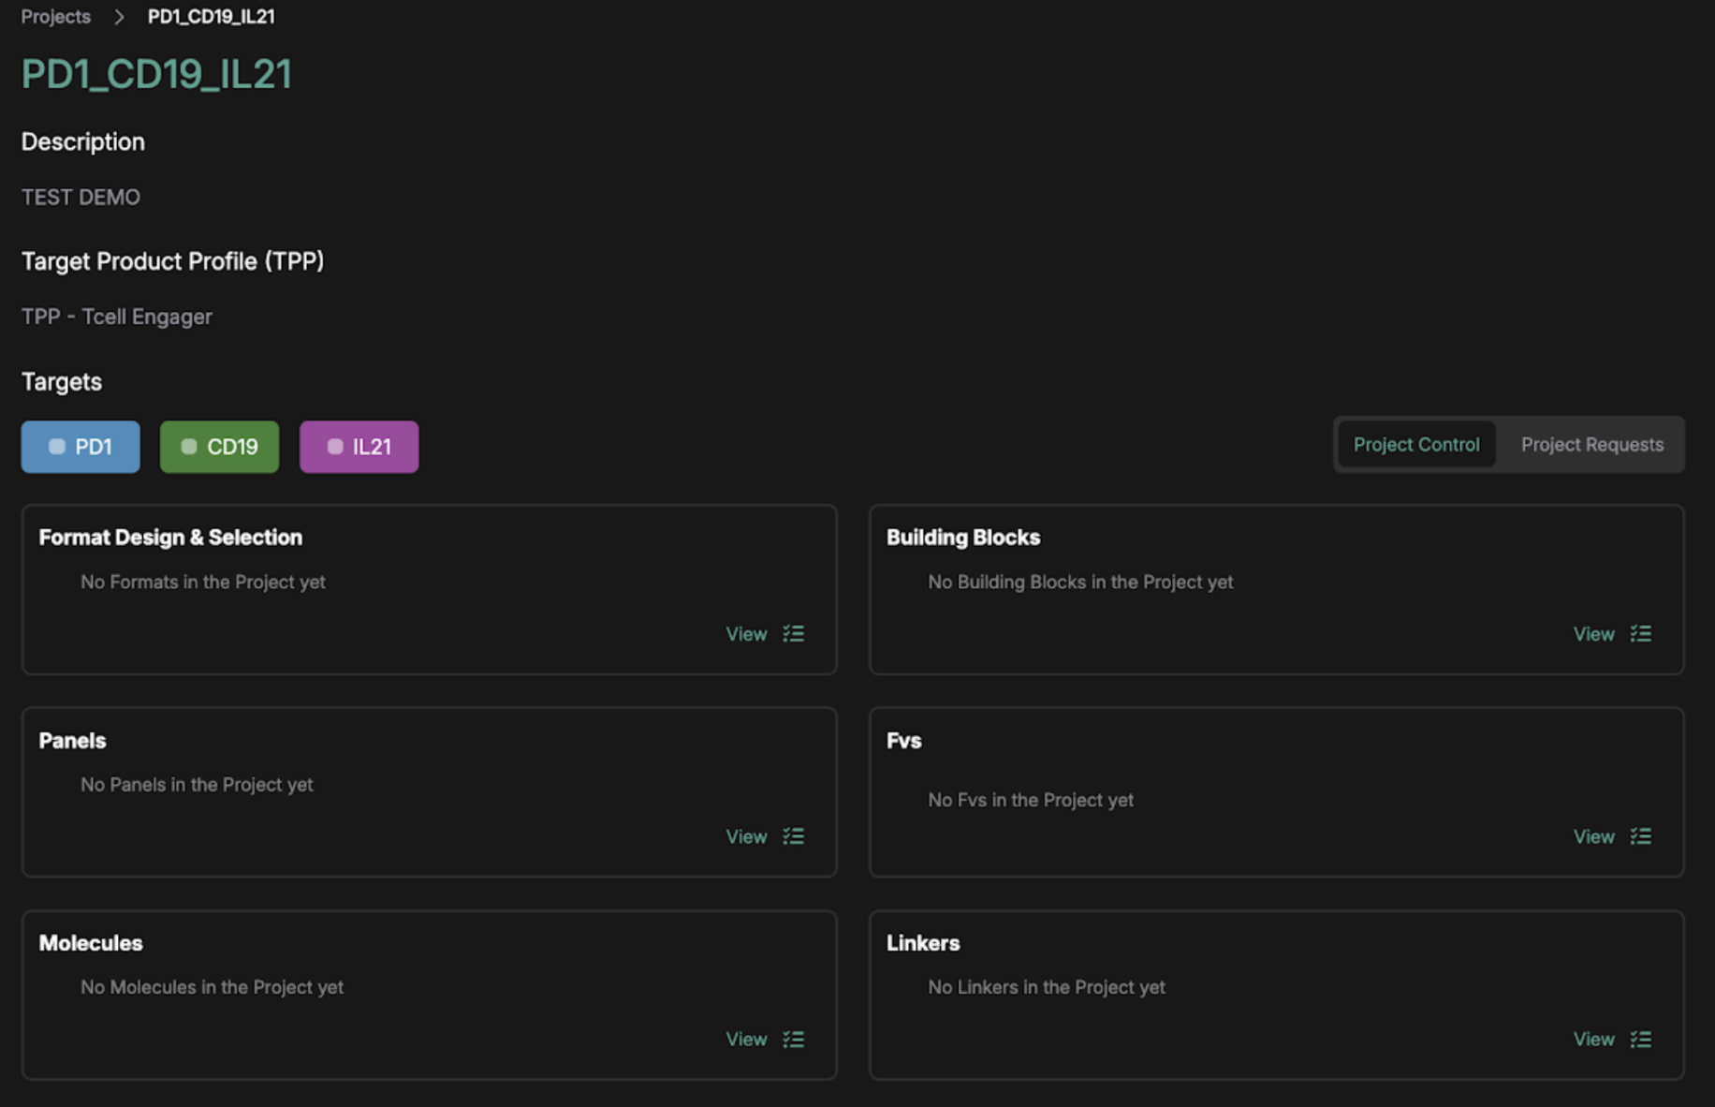Viewport: 1715px width, 1107px height.
Task: Click checklist icon in Format Design & Selection card
Action: tap(793, 634)
